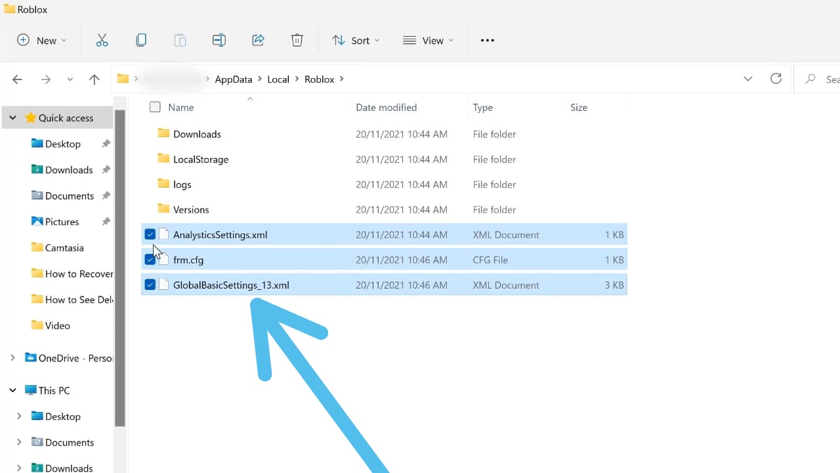Expand the OneDrive - Personal node
The image size is (840, 473).
12,358
